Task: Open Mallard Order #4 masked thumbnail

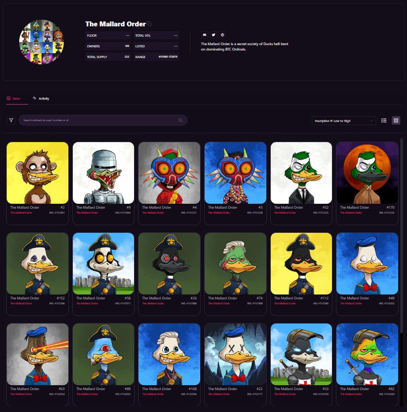Action: (169, 173)
